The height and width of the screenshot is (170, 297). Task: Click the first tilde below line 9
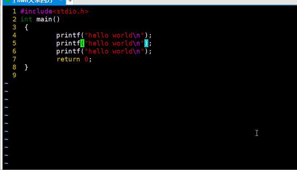(6, 83)
